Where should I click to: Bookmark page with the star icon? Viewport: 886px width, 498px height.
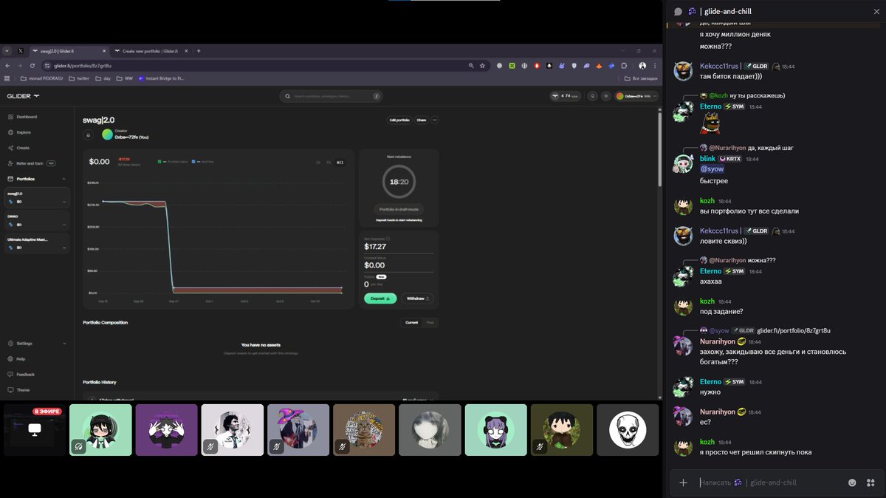(483, 66)
